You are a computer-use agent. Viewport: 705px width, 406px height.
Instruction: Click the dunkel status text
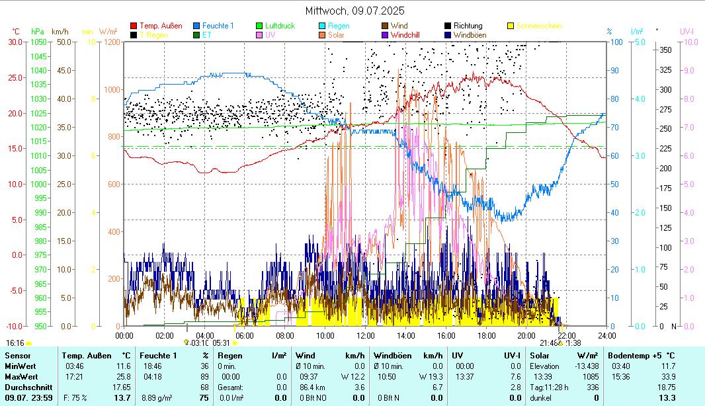pyautogui.click(x=541, y=398)
